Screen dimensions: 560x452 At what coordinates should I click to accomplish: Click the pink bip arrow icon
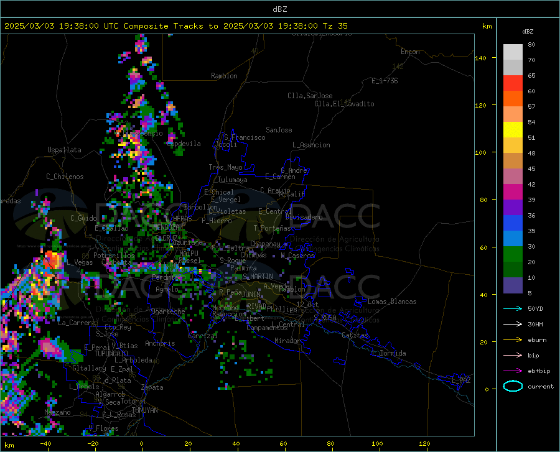(513, 355)
